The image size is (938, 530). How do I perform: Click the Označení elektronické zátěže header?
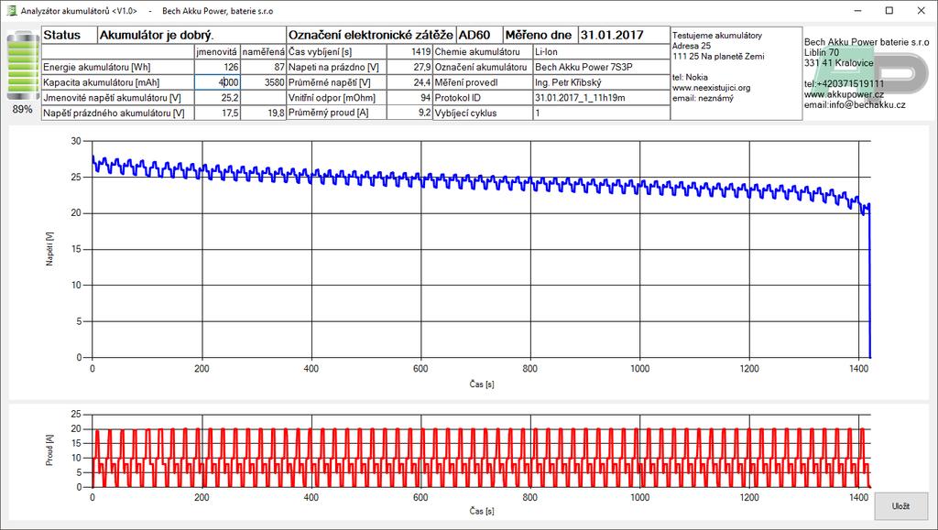point(371,35)
